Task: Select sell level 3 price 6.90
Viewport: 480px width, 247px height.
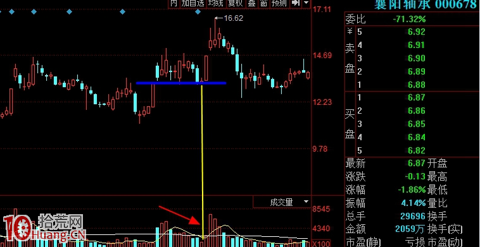Action: (x=417, y=58)
